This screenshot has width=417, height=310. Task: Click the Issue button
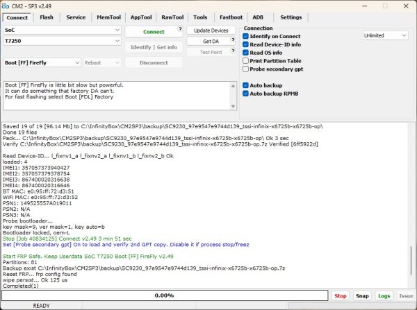point(406,295)
